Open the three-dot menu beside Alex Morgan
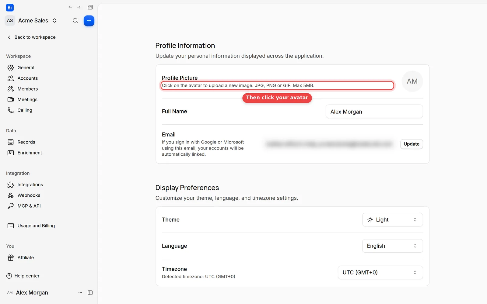The image size is (487, 304). click(x=80, y=292)
